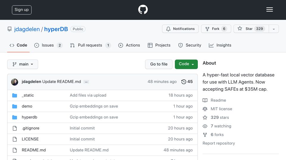Open hyperdb row 'Gzip embeddings on save' commit

coord(94,117)
